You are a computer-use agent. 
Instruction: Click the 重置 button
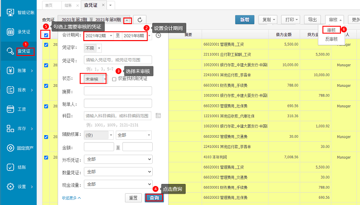(x=133, y=198)
